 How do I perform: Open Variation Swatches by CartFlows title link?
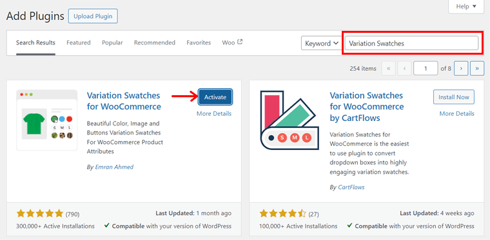(367, 107)
